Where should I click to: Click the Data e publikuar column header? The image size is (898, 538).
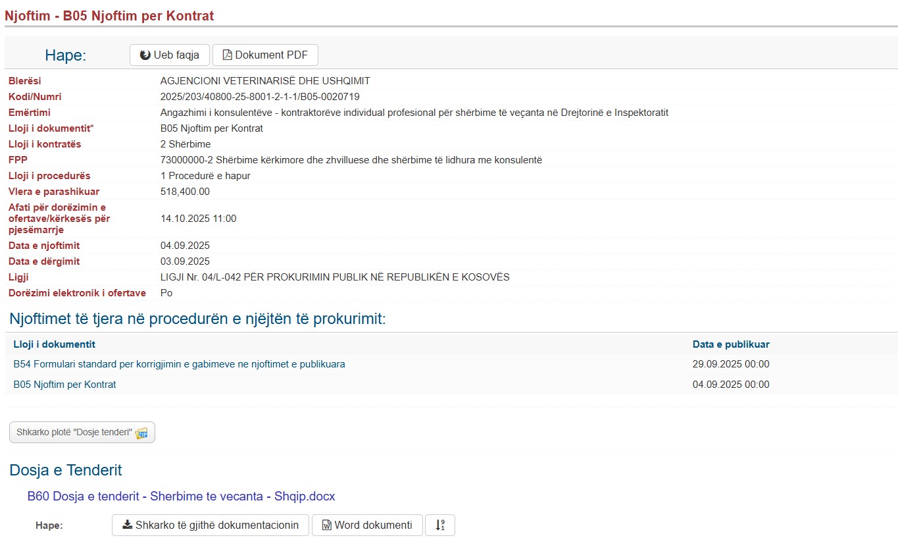point(731,344)
